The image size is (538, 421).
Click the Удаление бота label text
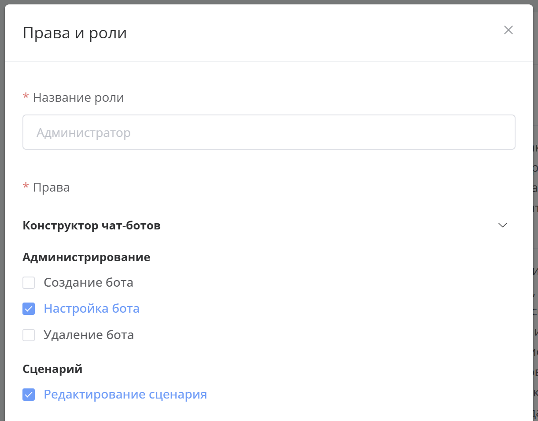[x=88, y=335]
